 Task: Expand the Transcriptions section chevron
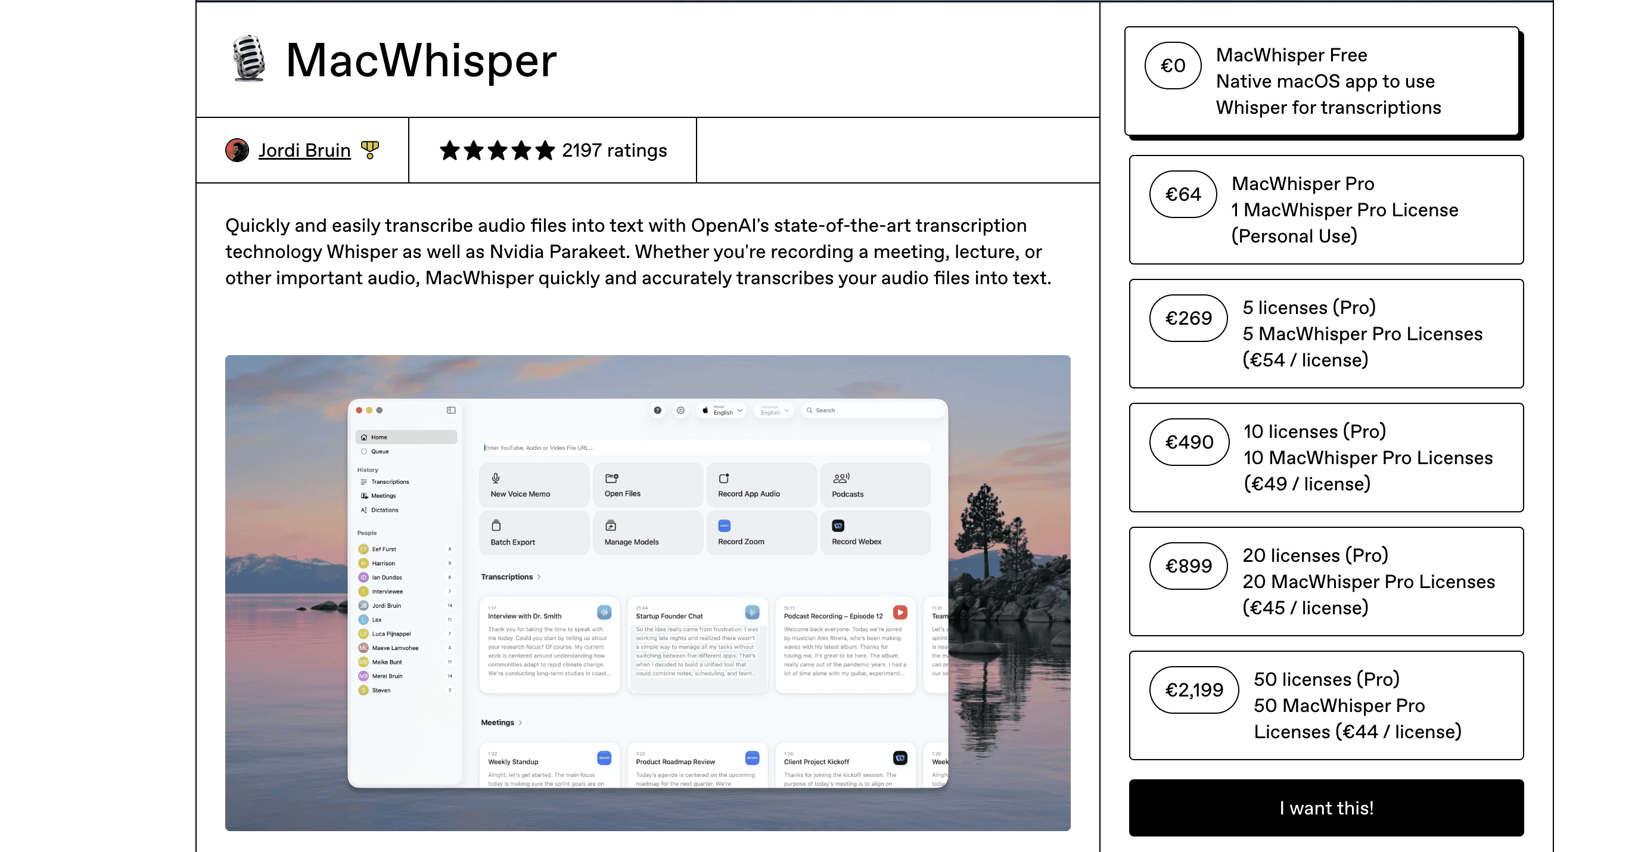[x=539, y=577]
